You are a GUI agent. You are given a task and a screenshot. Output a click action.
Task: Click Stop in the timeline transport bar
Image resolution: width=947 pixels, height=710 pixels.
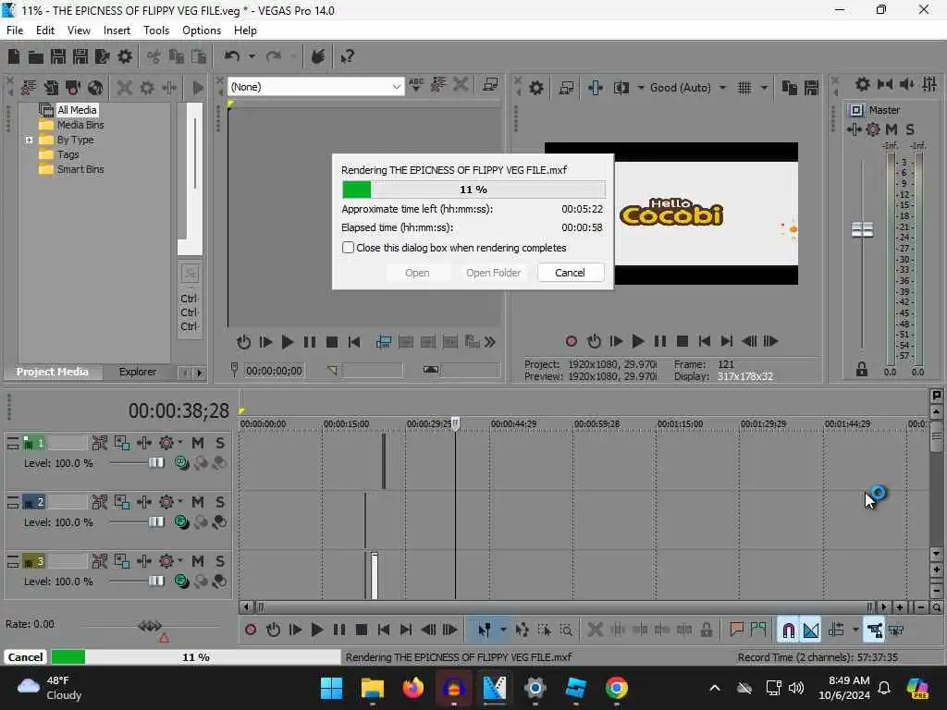362,630
